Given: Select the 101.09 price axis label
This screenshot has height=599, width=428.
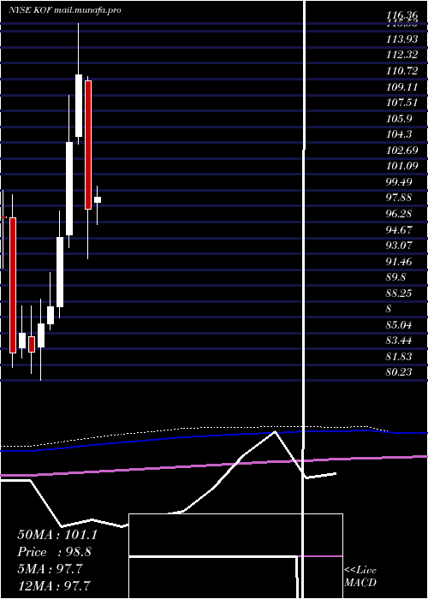Looking at the screenshot, I should click(402, 166).
